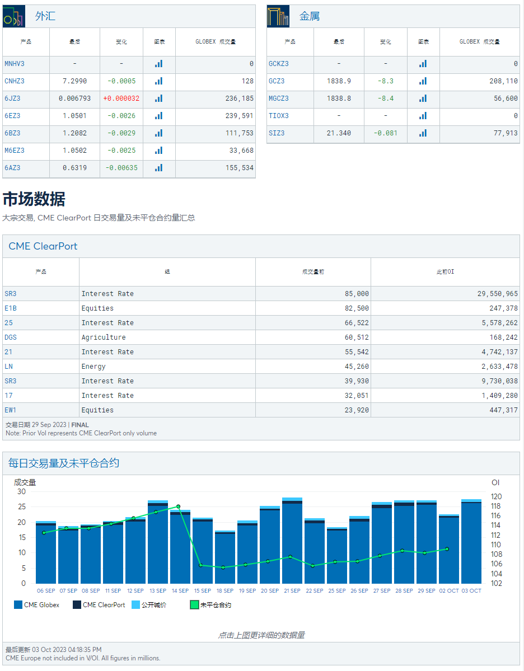Image resolution: width=524 pixels, height=671 pixels.
Task: Click the 6JZ3 change value +0.000032
Action: click(121, 98)
